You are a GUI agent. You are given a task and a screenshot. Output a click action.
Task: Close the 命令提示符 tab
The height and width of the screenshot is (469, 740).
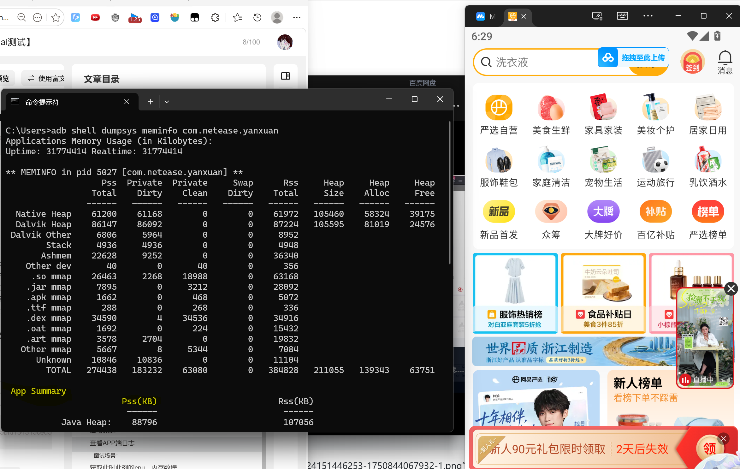[x=127, y=102]
